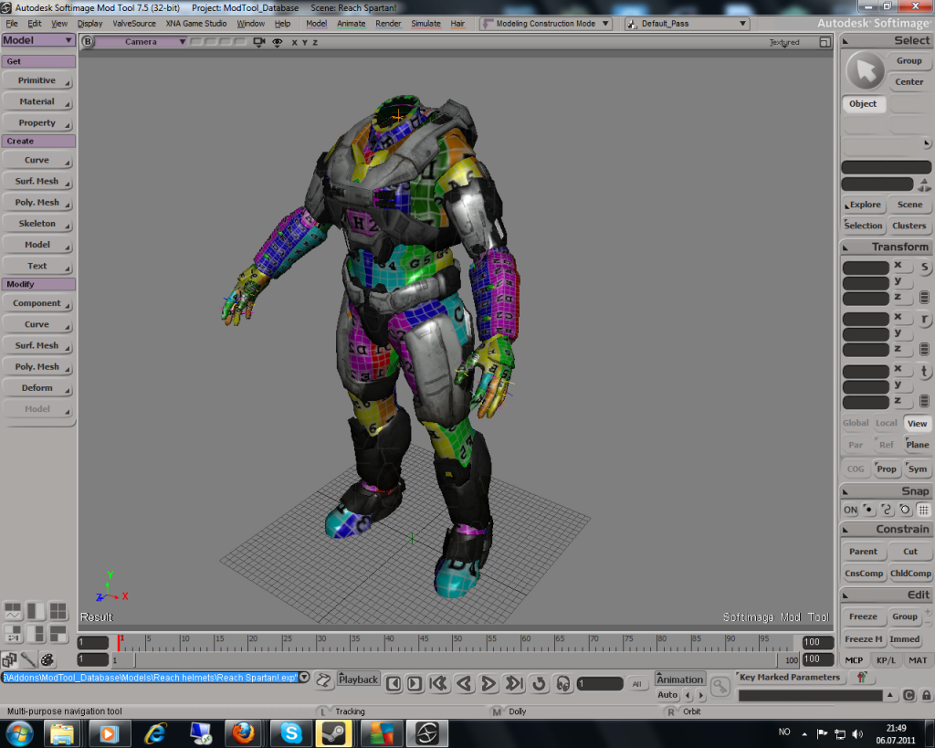The image size is (935, 748).
Task: Play animation forward
Action: [489, 683]
